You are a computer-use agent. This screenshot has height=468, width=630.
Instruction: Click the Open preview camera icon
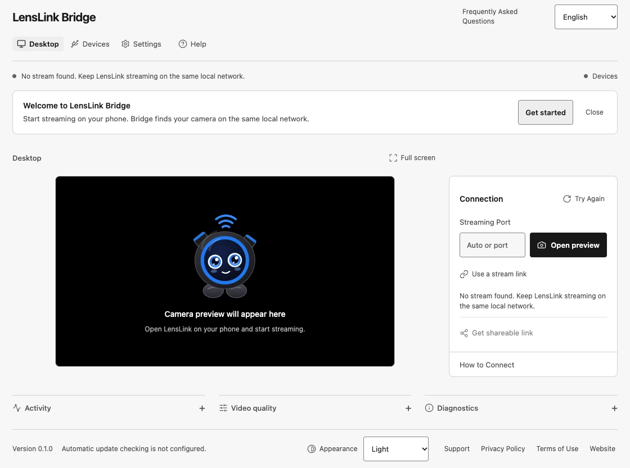(542, 245)
